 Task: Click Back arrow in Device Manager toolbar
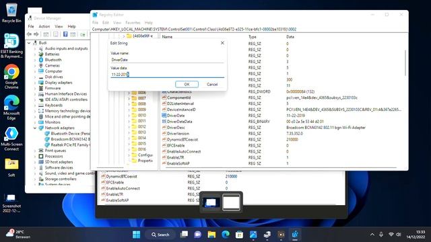click(29, 34)
